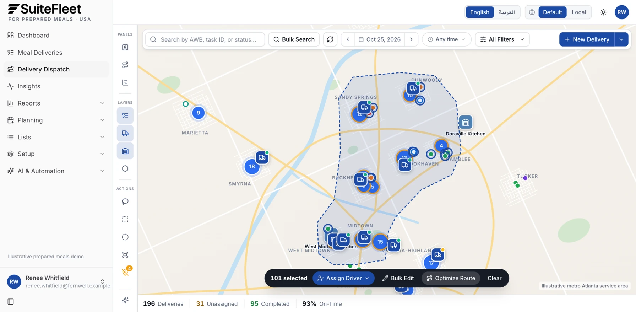Open the Insights page
This screenshot has width=636, height=312.
click(56, 86)
